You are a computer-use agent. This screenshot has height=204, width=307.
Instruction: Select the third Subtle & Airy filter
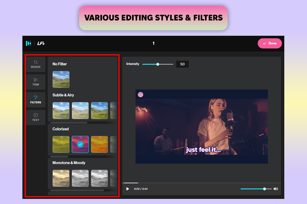(x=99, y=111)
